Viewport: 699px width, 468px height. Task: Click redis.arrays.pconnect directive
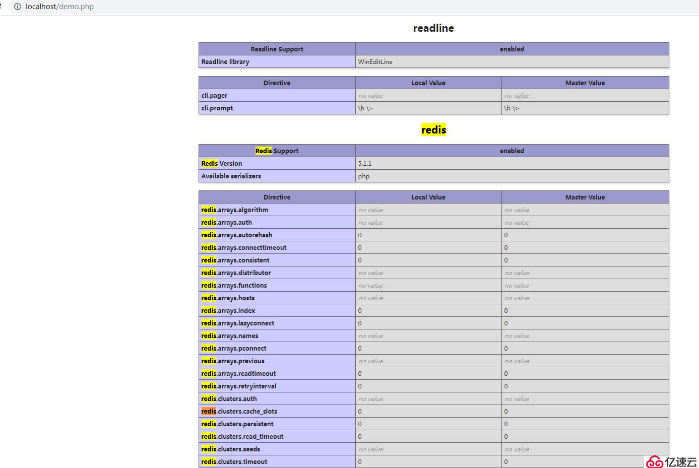tap(234, 348)
